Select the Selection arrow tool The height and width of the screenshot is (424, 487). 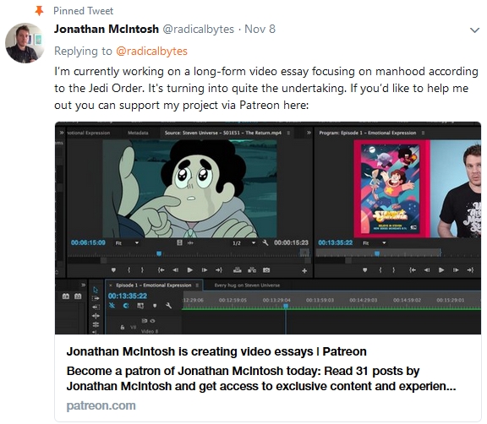(96, 290)
